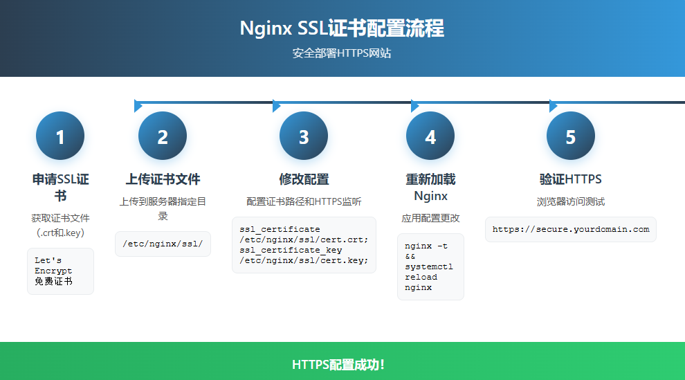Click the nginx -t reload command box
The image size is (685, 380).
tap(430, 266)
